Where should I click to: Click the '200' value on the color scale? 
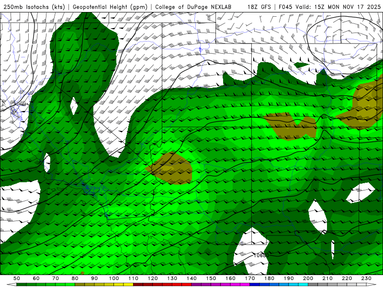tap(308, 278)
